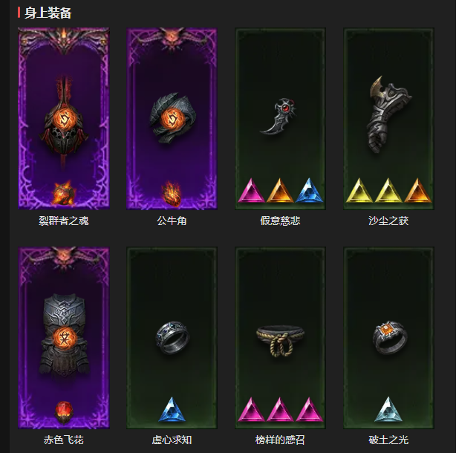Click red legendary gem under 赤色飞花

coord(64,412)
